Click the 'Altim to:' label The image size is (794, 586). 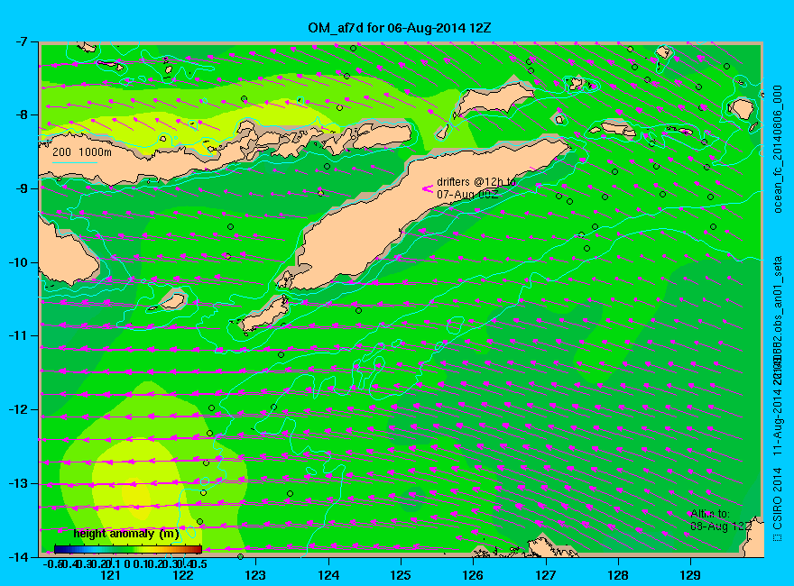(710, 514)
